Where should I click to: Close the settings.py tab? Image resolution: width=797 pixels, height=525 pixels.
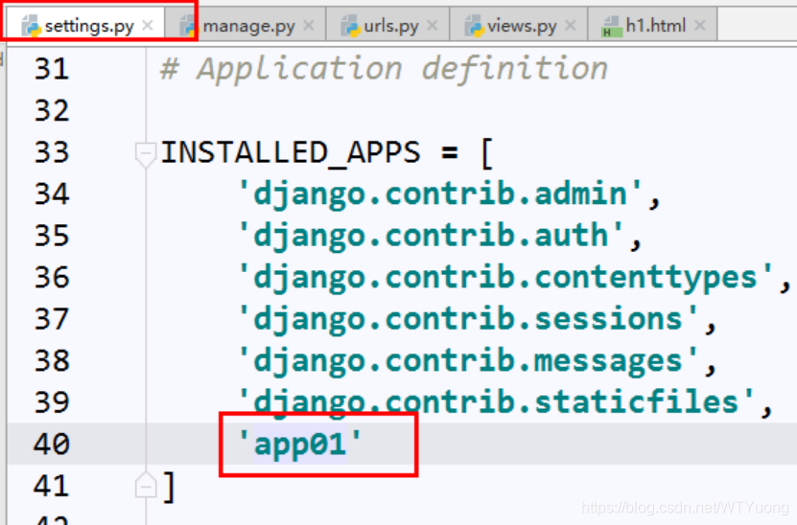click(x=148, y=25)
